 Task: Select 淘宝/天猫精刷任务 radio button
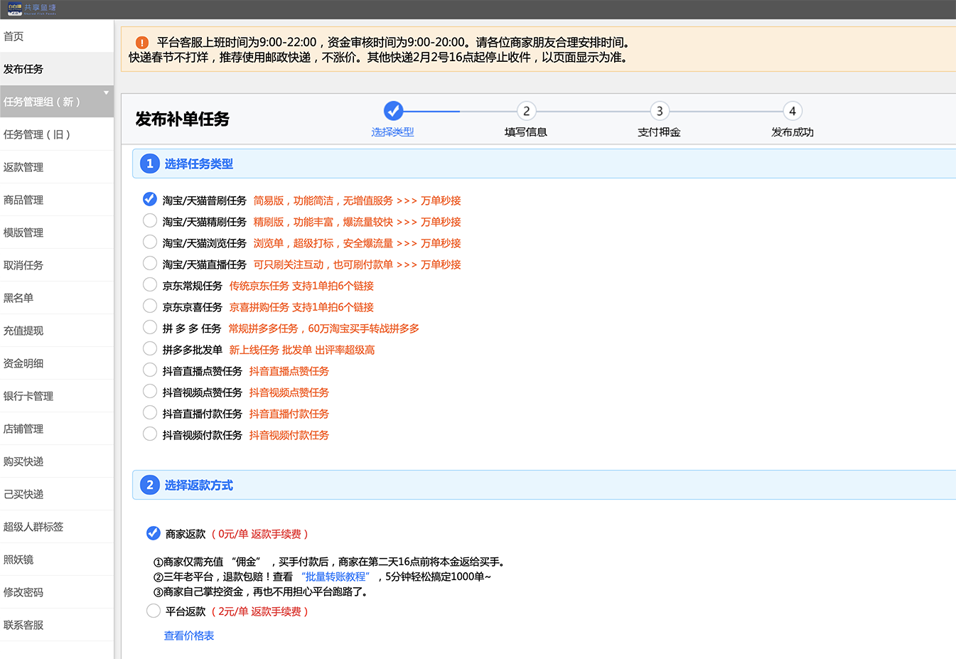[x=150, y=220]
